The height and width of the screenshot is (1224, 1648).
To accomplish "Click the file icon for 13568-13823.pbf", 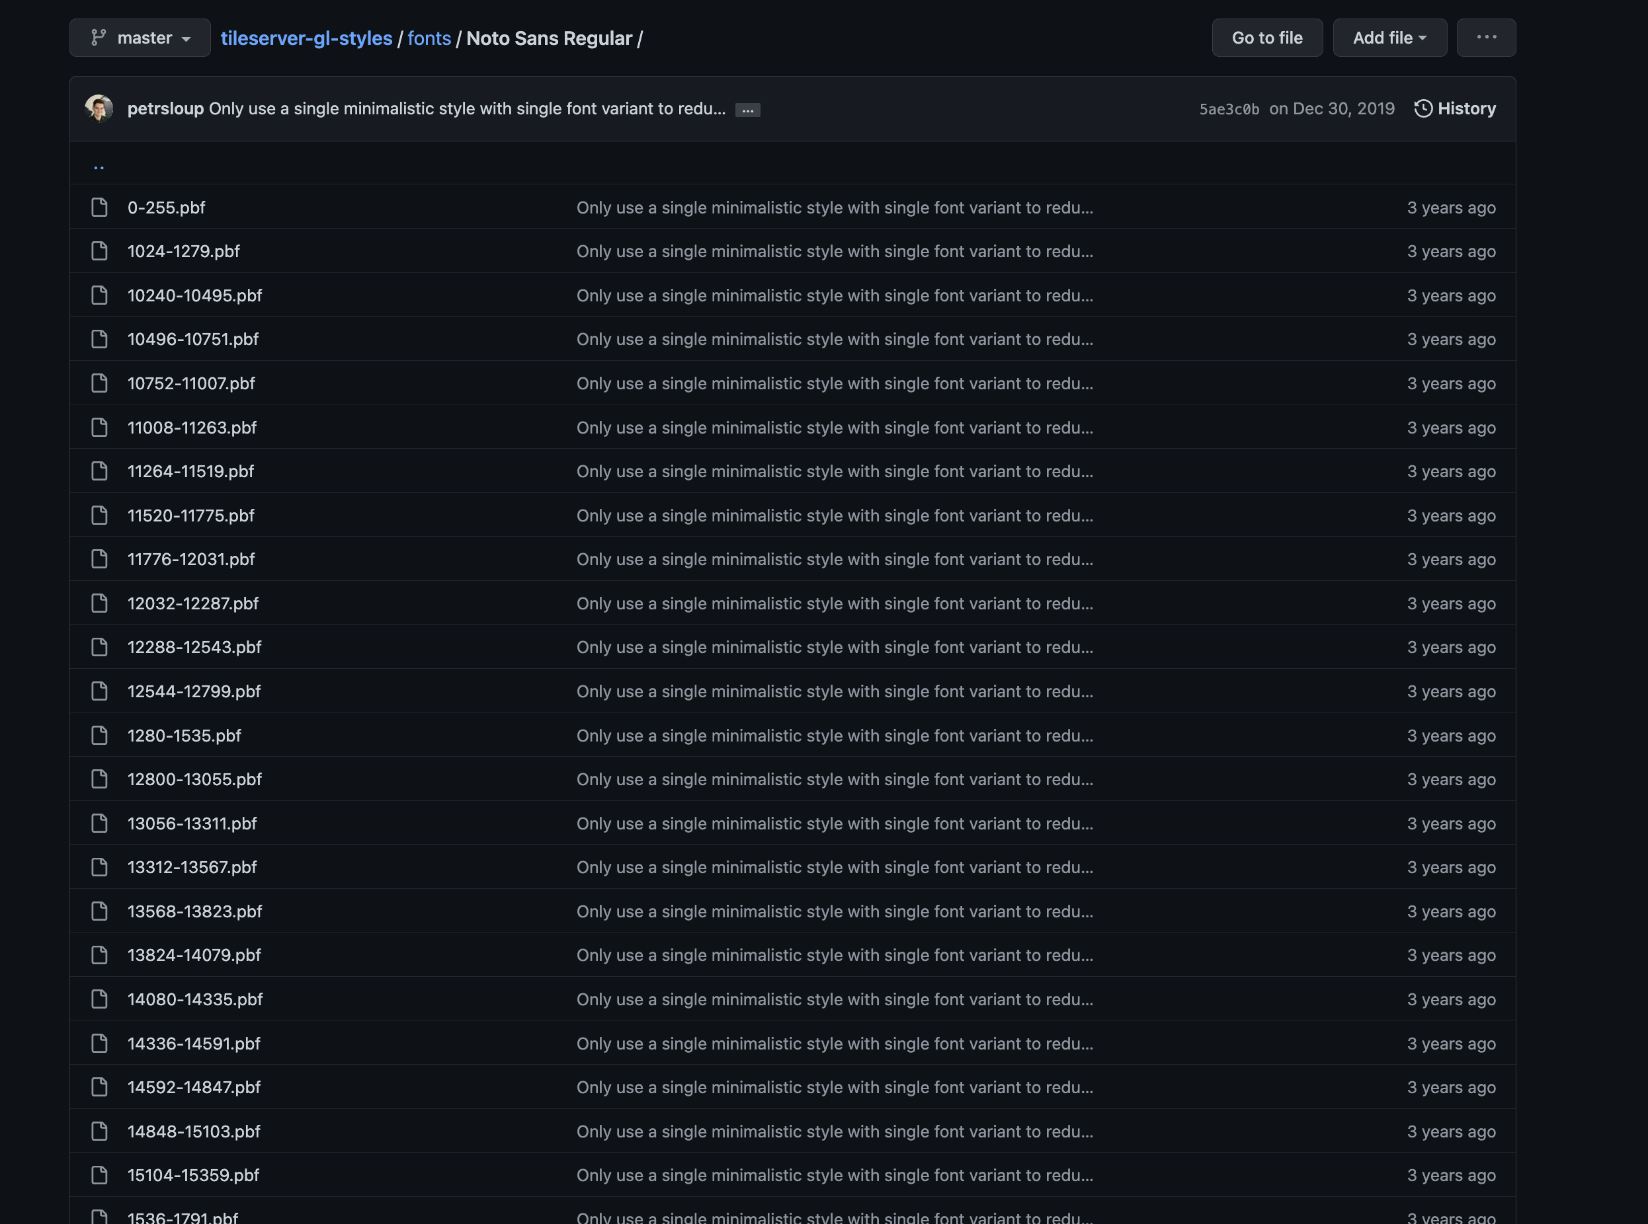I will click(x=99, y=911).
